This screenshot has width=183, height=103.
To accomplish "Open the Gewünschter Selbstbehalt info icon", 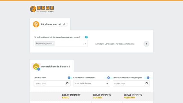I will tap(109, 78).
